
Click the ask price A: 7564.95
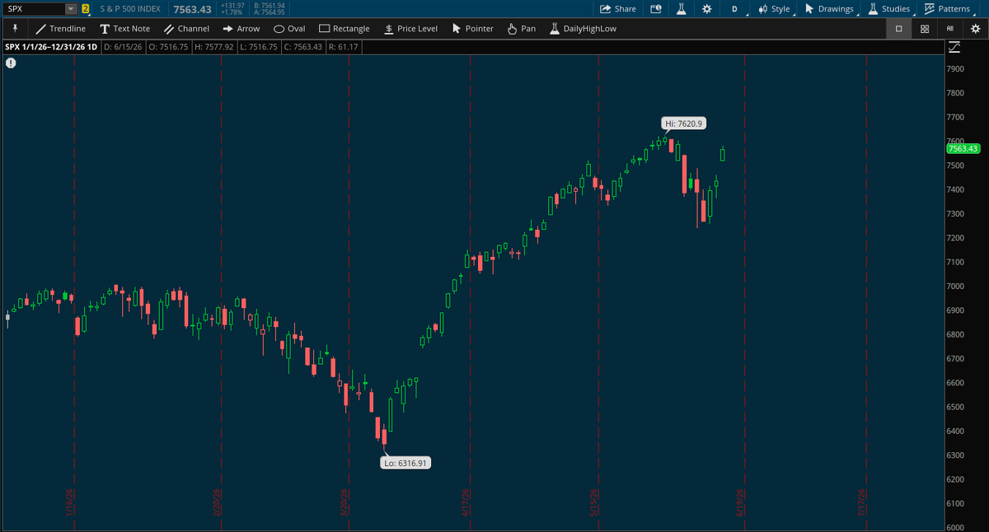pos(268,12)
